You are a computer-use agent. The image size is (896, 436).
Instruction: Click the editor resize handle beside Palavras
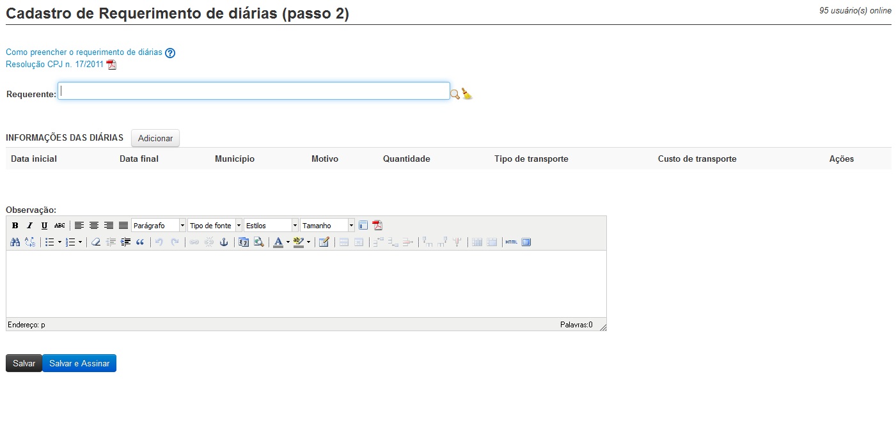click(602, 326)
